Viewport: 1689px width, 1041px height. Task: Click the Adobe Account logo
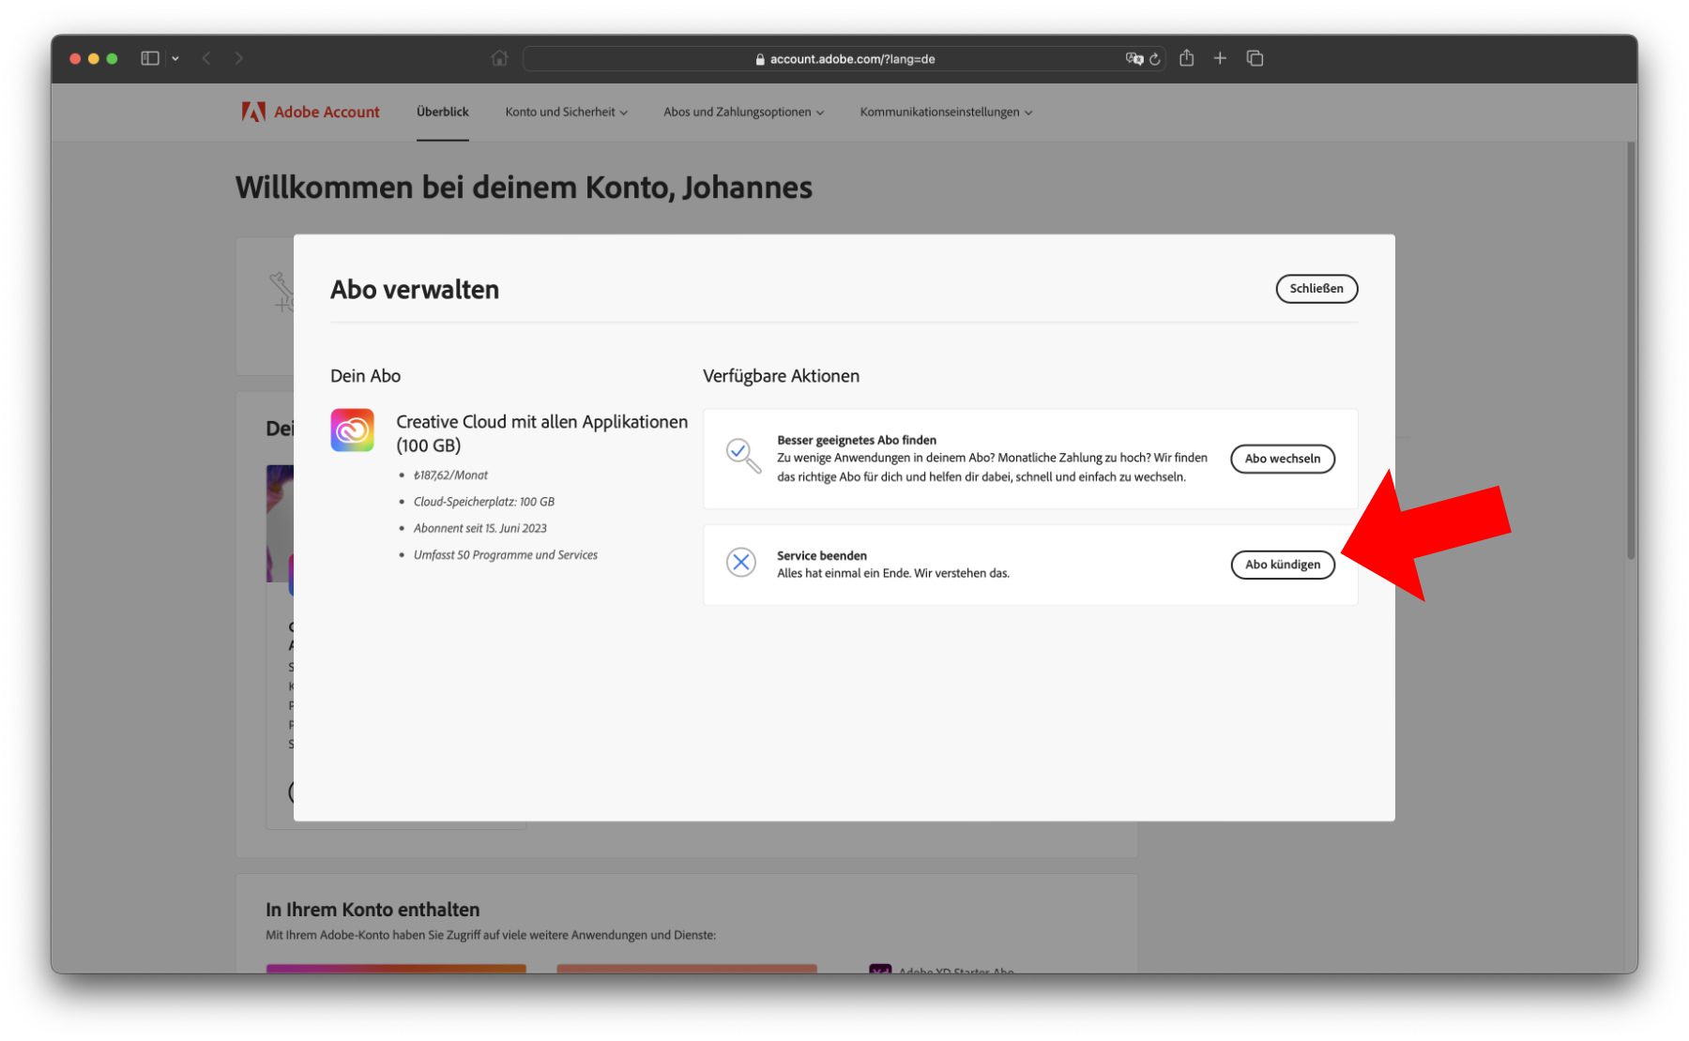pyautogui.click(x=310, y=112)
